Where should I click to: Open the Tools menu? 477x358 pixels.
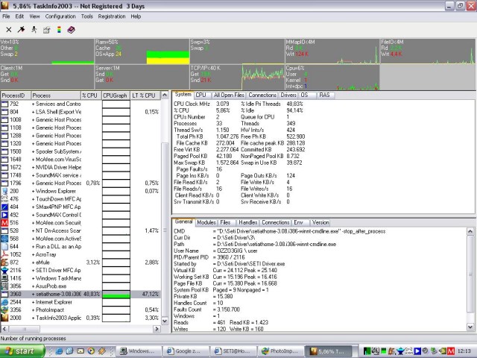tap(86, 16)
